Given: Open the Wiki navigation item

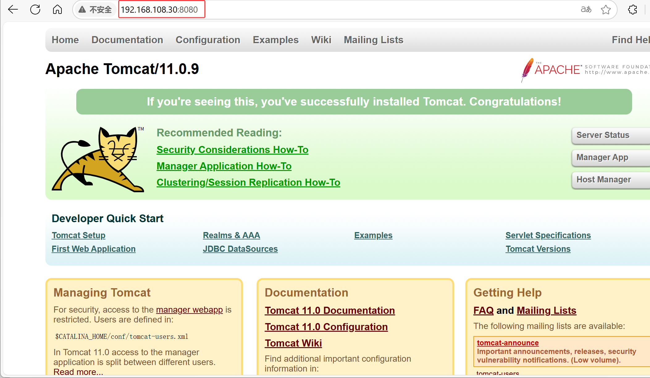Looking at the screenshot, I should [321, 40].
